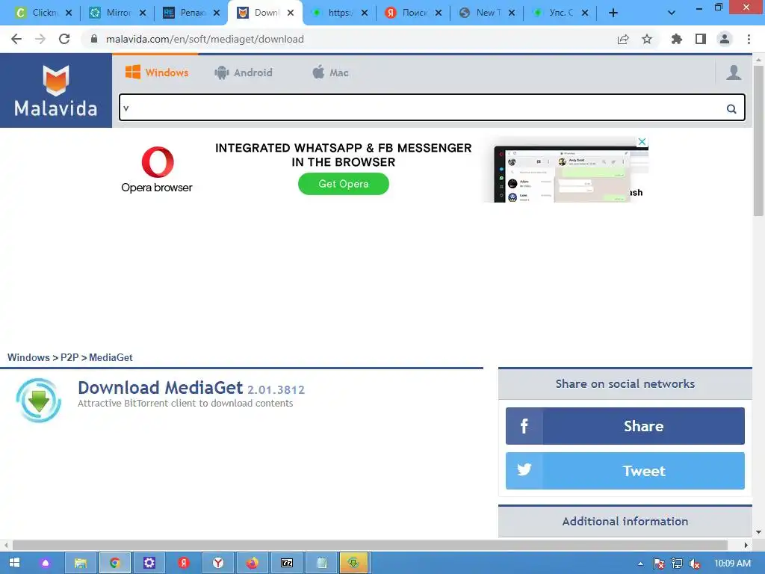Screen dimensions: 765x574
Task: Open the red Yandex taskbar icon
Action: [184, 563]
